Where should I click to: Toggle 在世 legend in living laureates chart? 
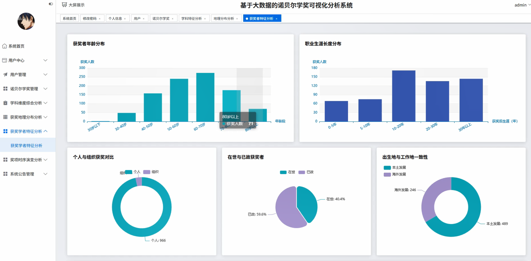pos(287,172)
